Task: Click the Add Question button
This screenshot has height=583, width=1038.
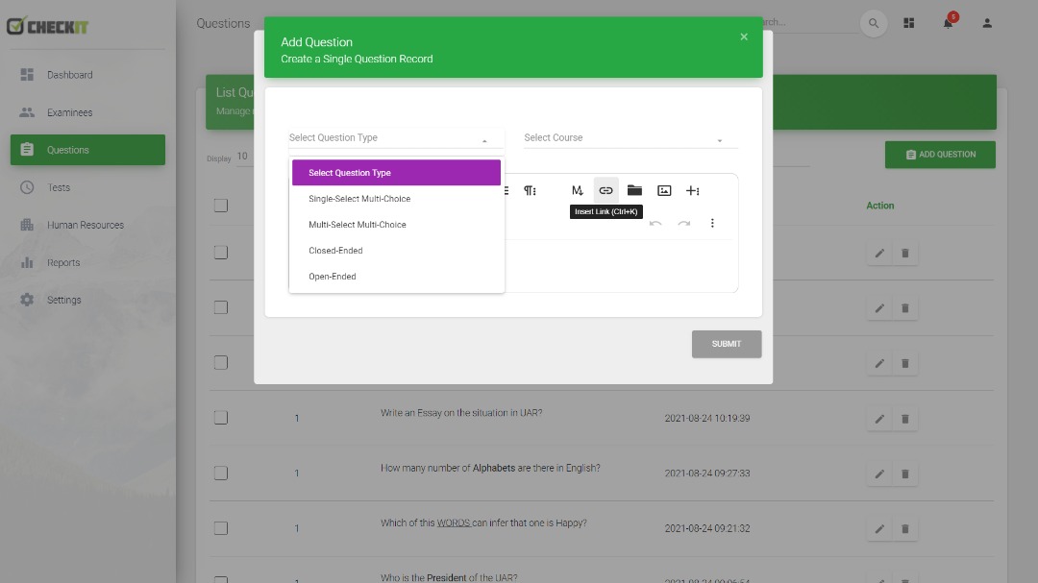Action: point(940,155)
